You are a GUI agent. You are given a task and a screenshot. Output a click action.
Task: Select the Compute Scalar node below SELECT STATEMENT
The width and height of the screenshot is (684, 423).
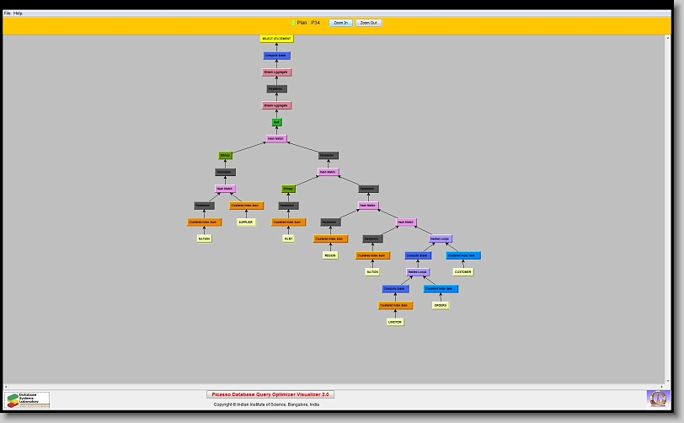276,56
